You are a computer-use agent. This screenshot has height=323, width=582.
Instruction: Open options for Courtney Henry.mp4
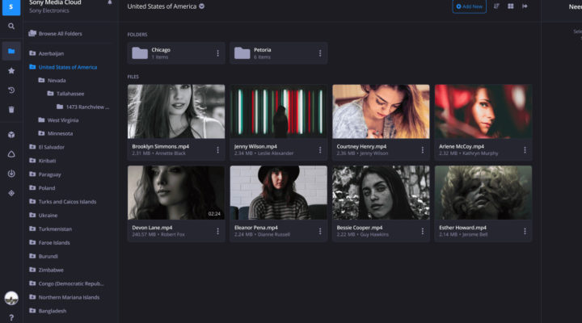(x=423, y=150)
